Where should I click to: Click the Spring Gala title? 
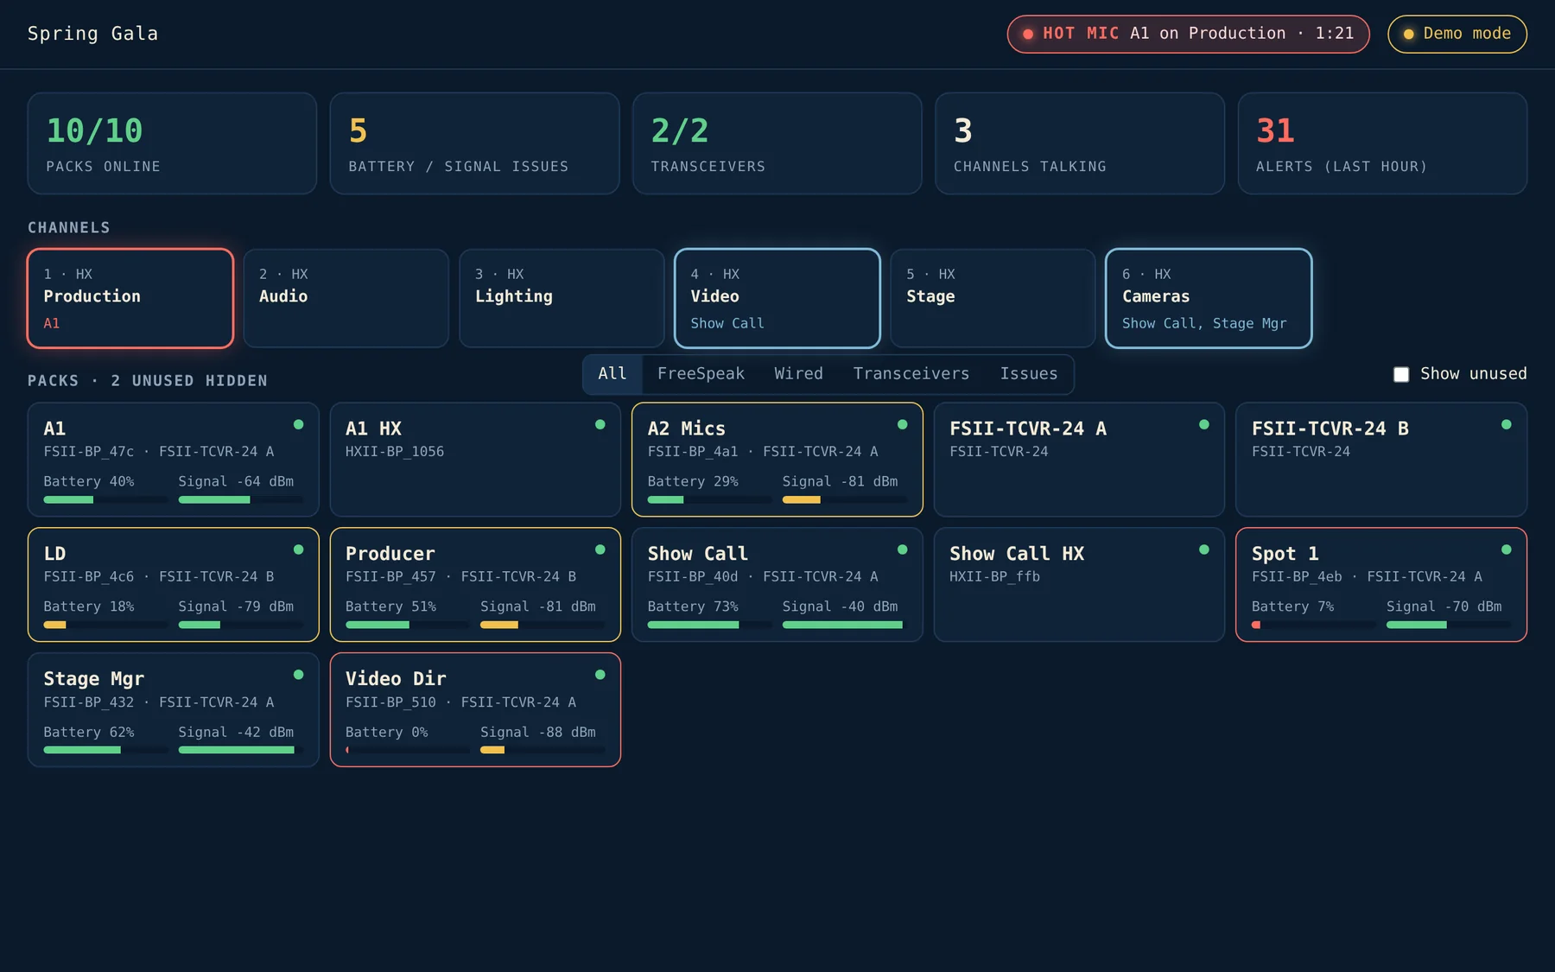92,34
